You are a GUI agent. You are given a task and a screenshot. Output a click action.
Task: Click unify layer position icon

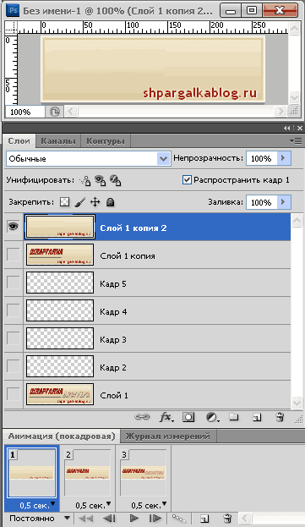pyautogui.click(x=84, y=180)
